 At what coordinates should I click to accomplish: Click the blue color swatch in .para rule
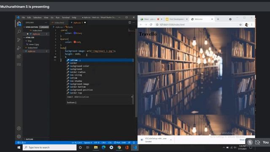tap(75, 33)
